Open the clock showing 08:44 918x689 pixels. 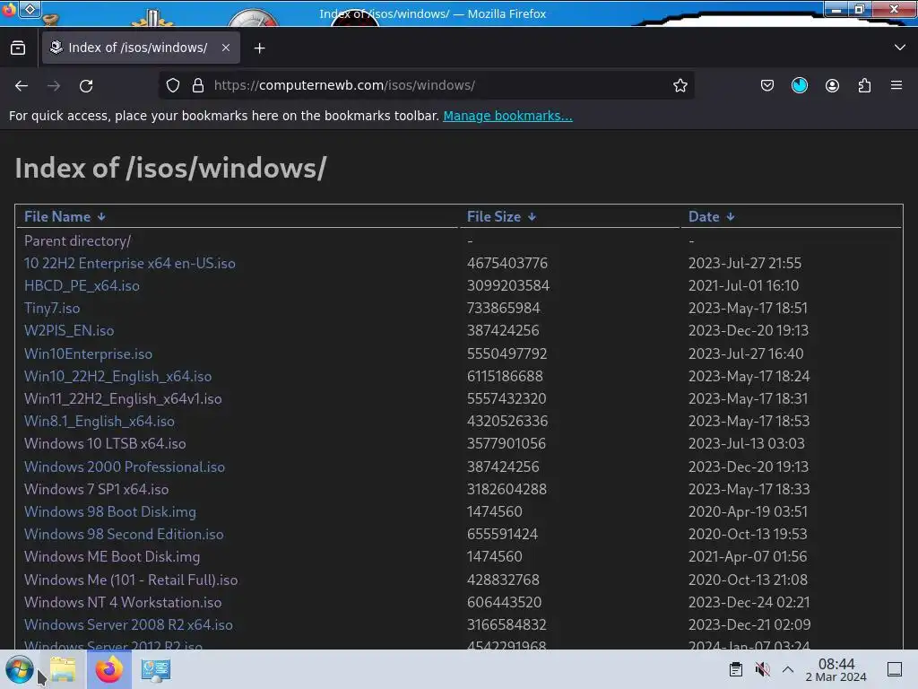[836, 669]
